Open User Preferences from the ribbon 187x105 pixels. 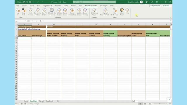coord(115,12)
